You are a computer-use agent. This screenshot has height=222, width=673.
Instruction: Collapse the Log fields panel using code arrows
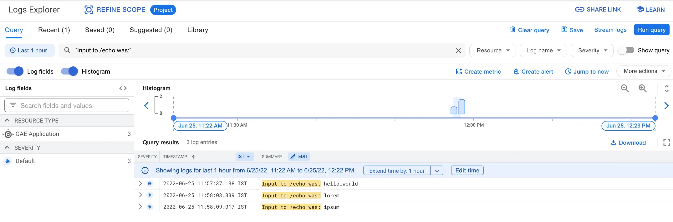tap(123, 88)
